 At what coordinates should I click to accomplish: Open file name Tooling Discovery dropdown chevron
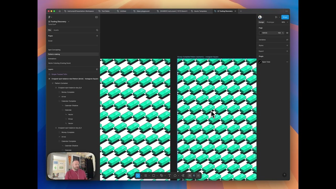69,22
